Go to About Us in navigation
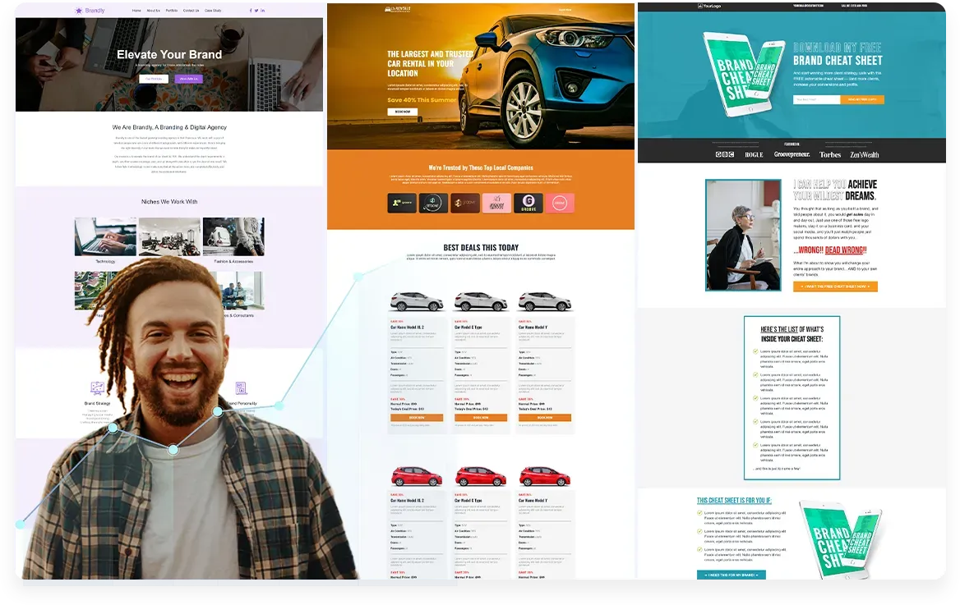Screen dimensions: 960x605 (153, 11)
